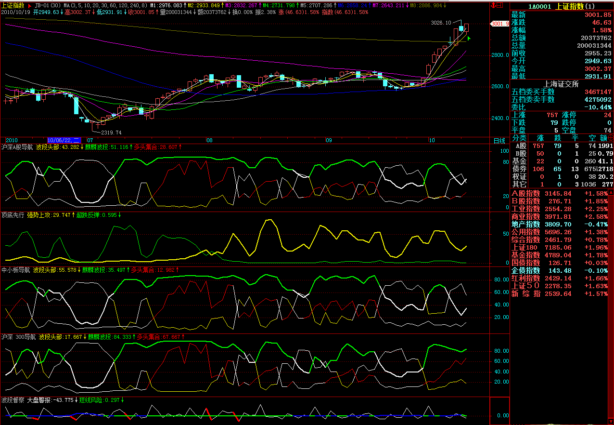Viewport: 614px width, 425px height.
Task: Select the 日线 period label
Action: click(x=499, y=141)
